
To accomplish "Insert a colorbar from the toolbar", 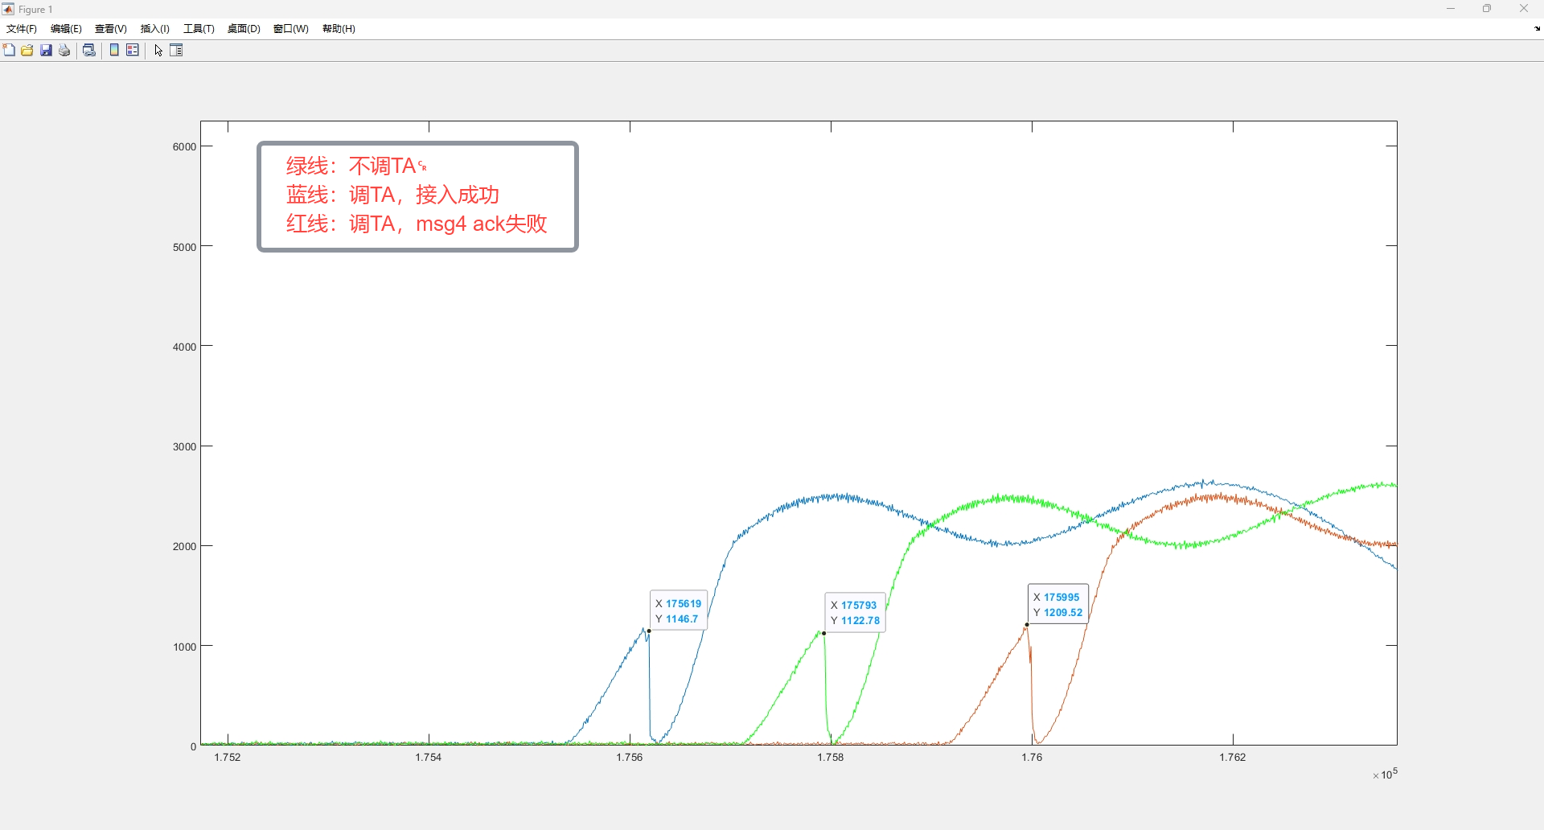I will coord(114,51).
